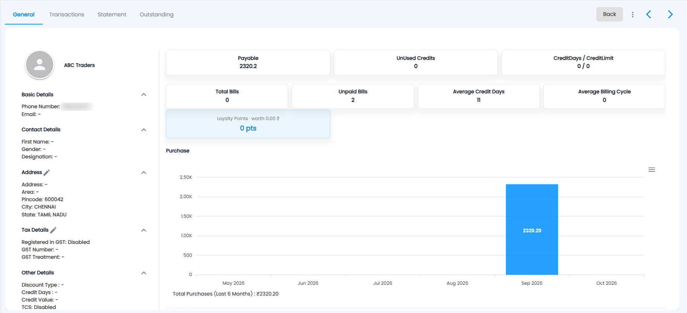687x313 pixels.
Task: Click the TCS: Disabled text
Action: point(39,307)
